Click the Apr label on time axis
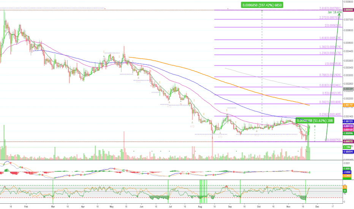This screenshot has width=354, height=209. pos(83,206)
